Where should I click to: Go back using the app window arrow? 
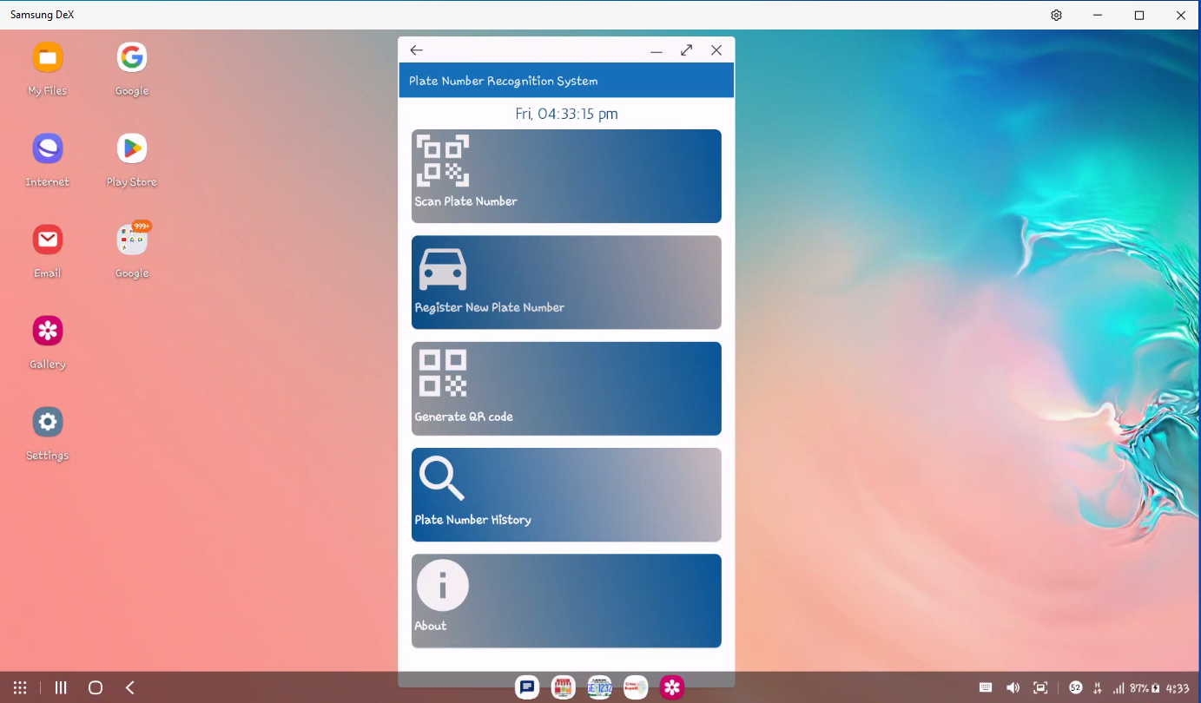click(417, 50)
